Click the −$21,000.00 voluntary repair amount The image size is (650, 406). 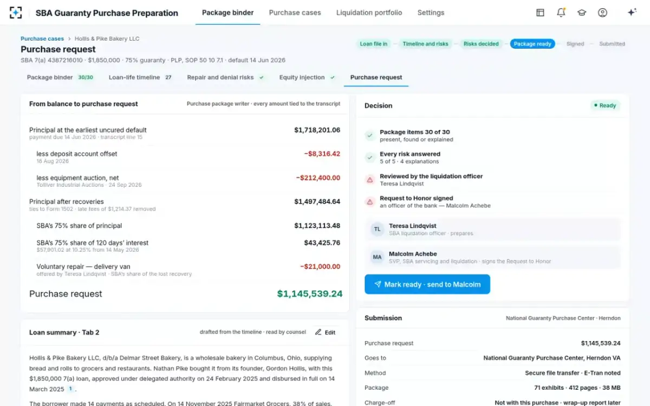coord(320,266)
